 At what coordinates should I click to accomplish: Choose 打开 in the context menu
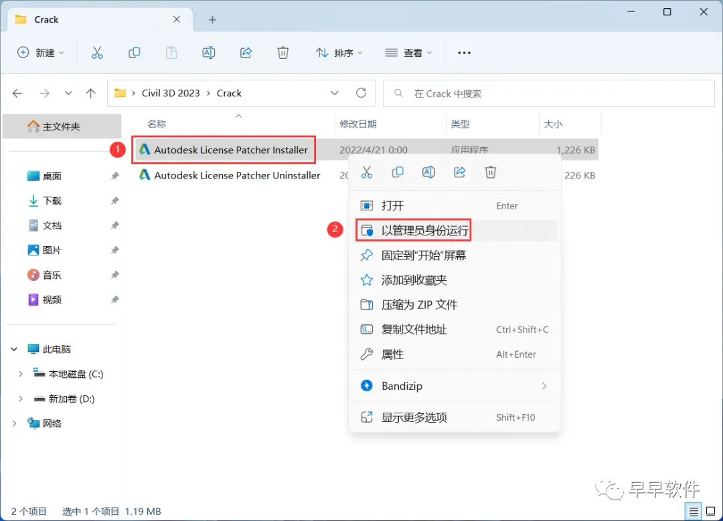point(455,206)
